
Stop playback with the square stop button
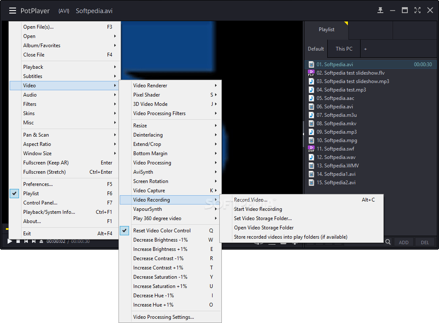pos(18,241)
